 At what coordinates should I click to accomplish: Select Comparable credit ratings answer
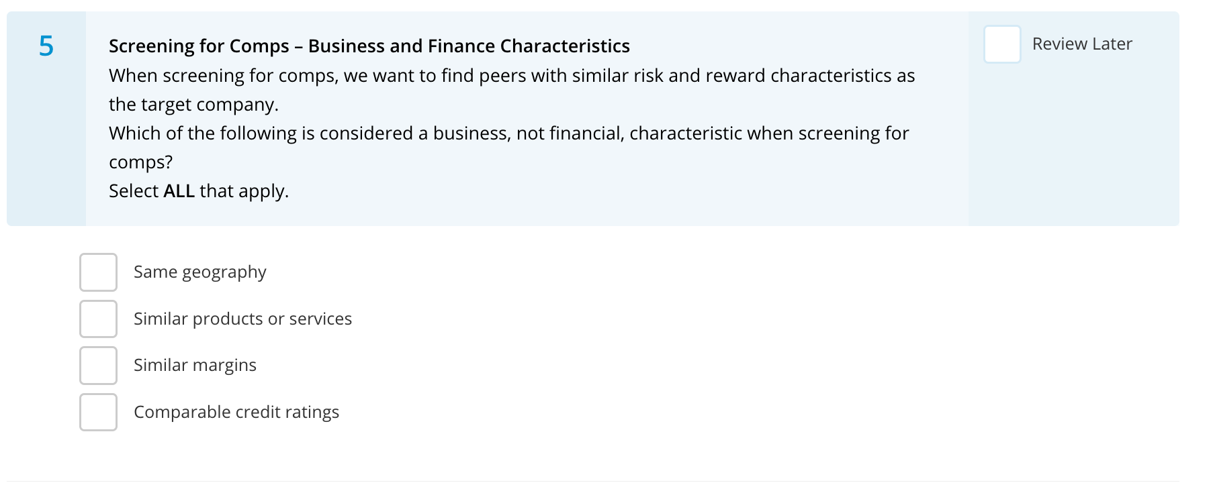tap(98, 412)
